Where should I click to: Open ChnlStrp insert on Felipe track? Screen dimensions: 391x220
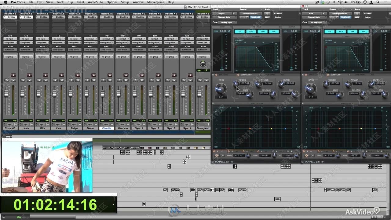(x=75, y=17)
